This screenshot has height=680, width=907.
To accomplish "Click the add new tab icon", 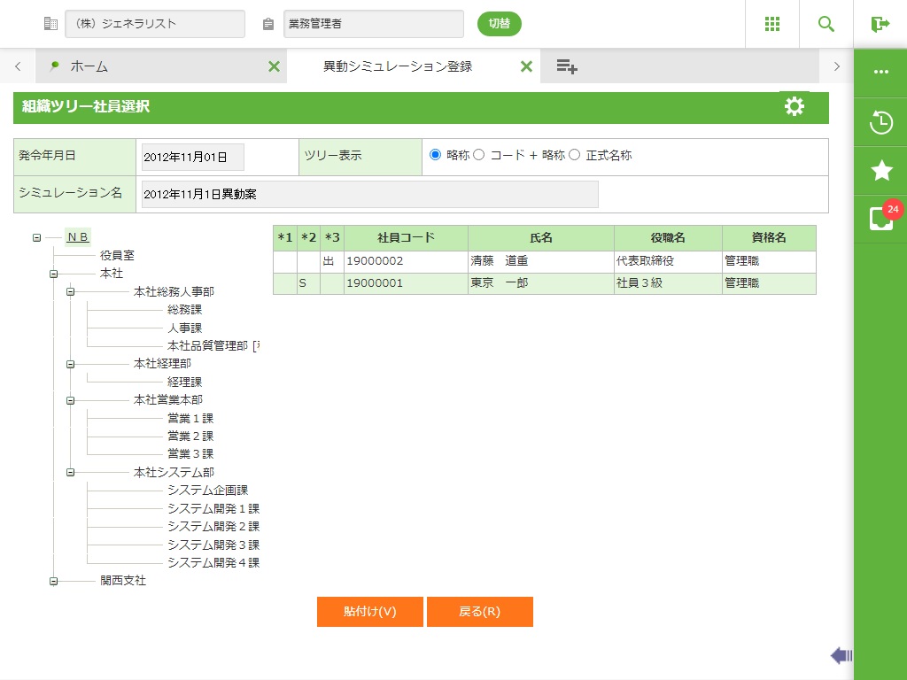I will (567, 66).
